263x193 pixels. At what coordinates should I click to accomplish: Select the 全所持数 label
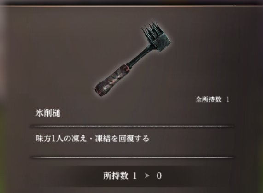tap(209, 99)
